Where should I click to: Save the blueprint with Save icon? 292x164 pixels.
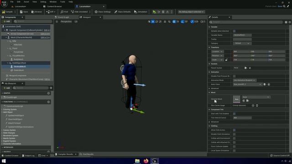pos(24,12)
